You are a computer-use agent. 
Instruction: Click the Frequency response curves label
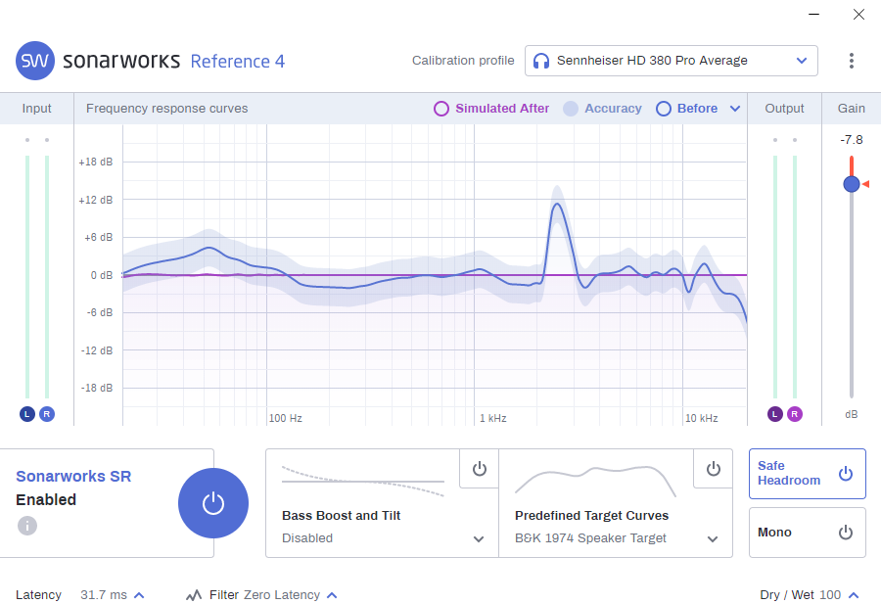[166, 109]
